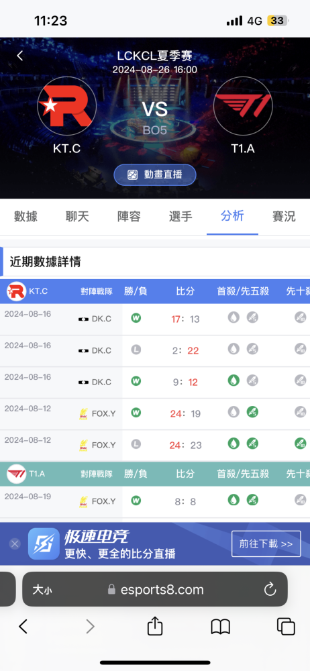
Task: Start the 動畫直播 animated live stream
Action: click(154, 174)
